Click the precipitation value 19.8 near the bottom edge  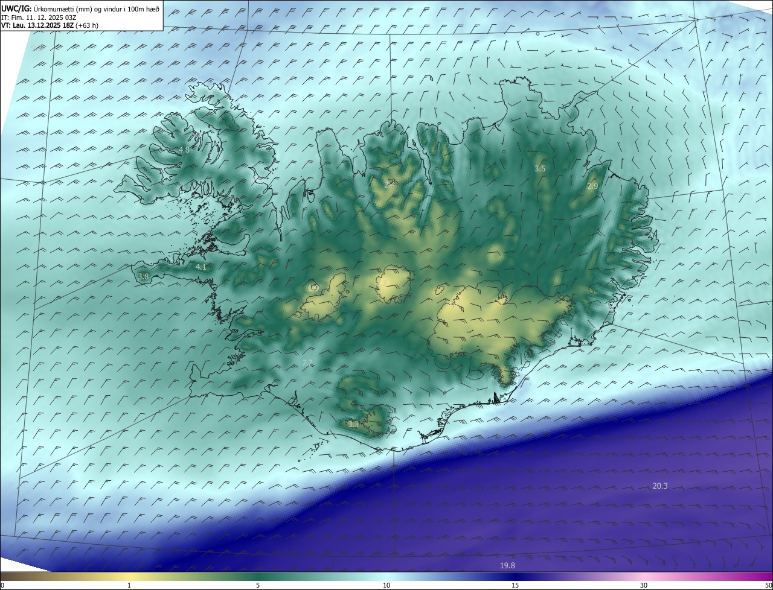507,565
